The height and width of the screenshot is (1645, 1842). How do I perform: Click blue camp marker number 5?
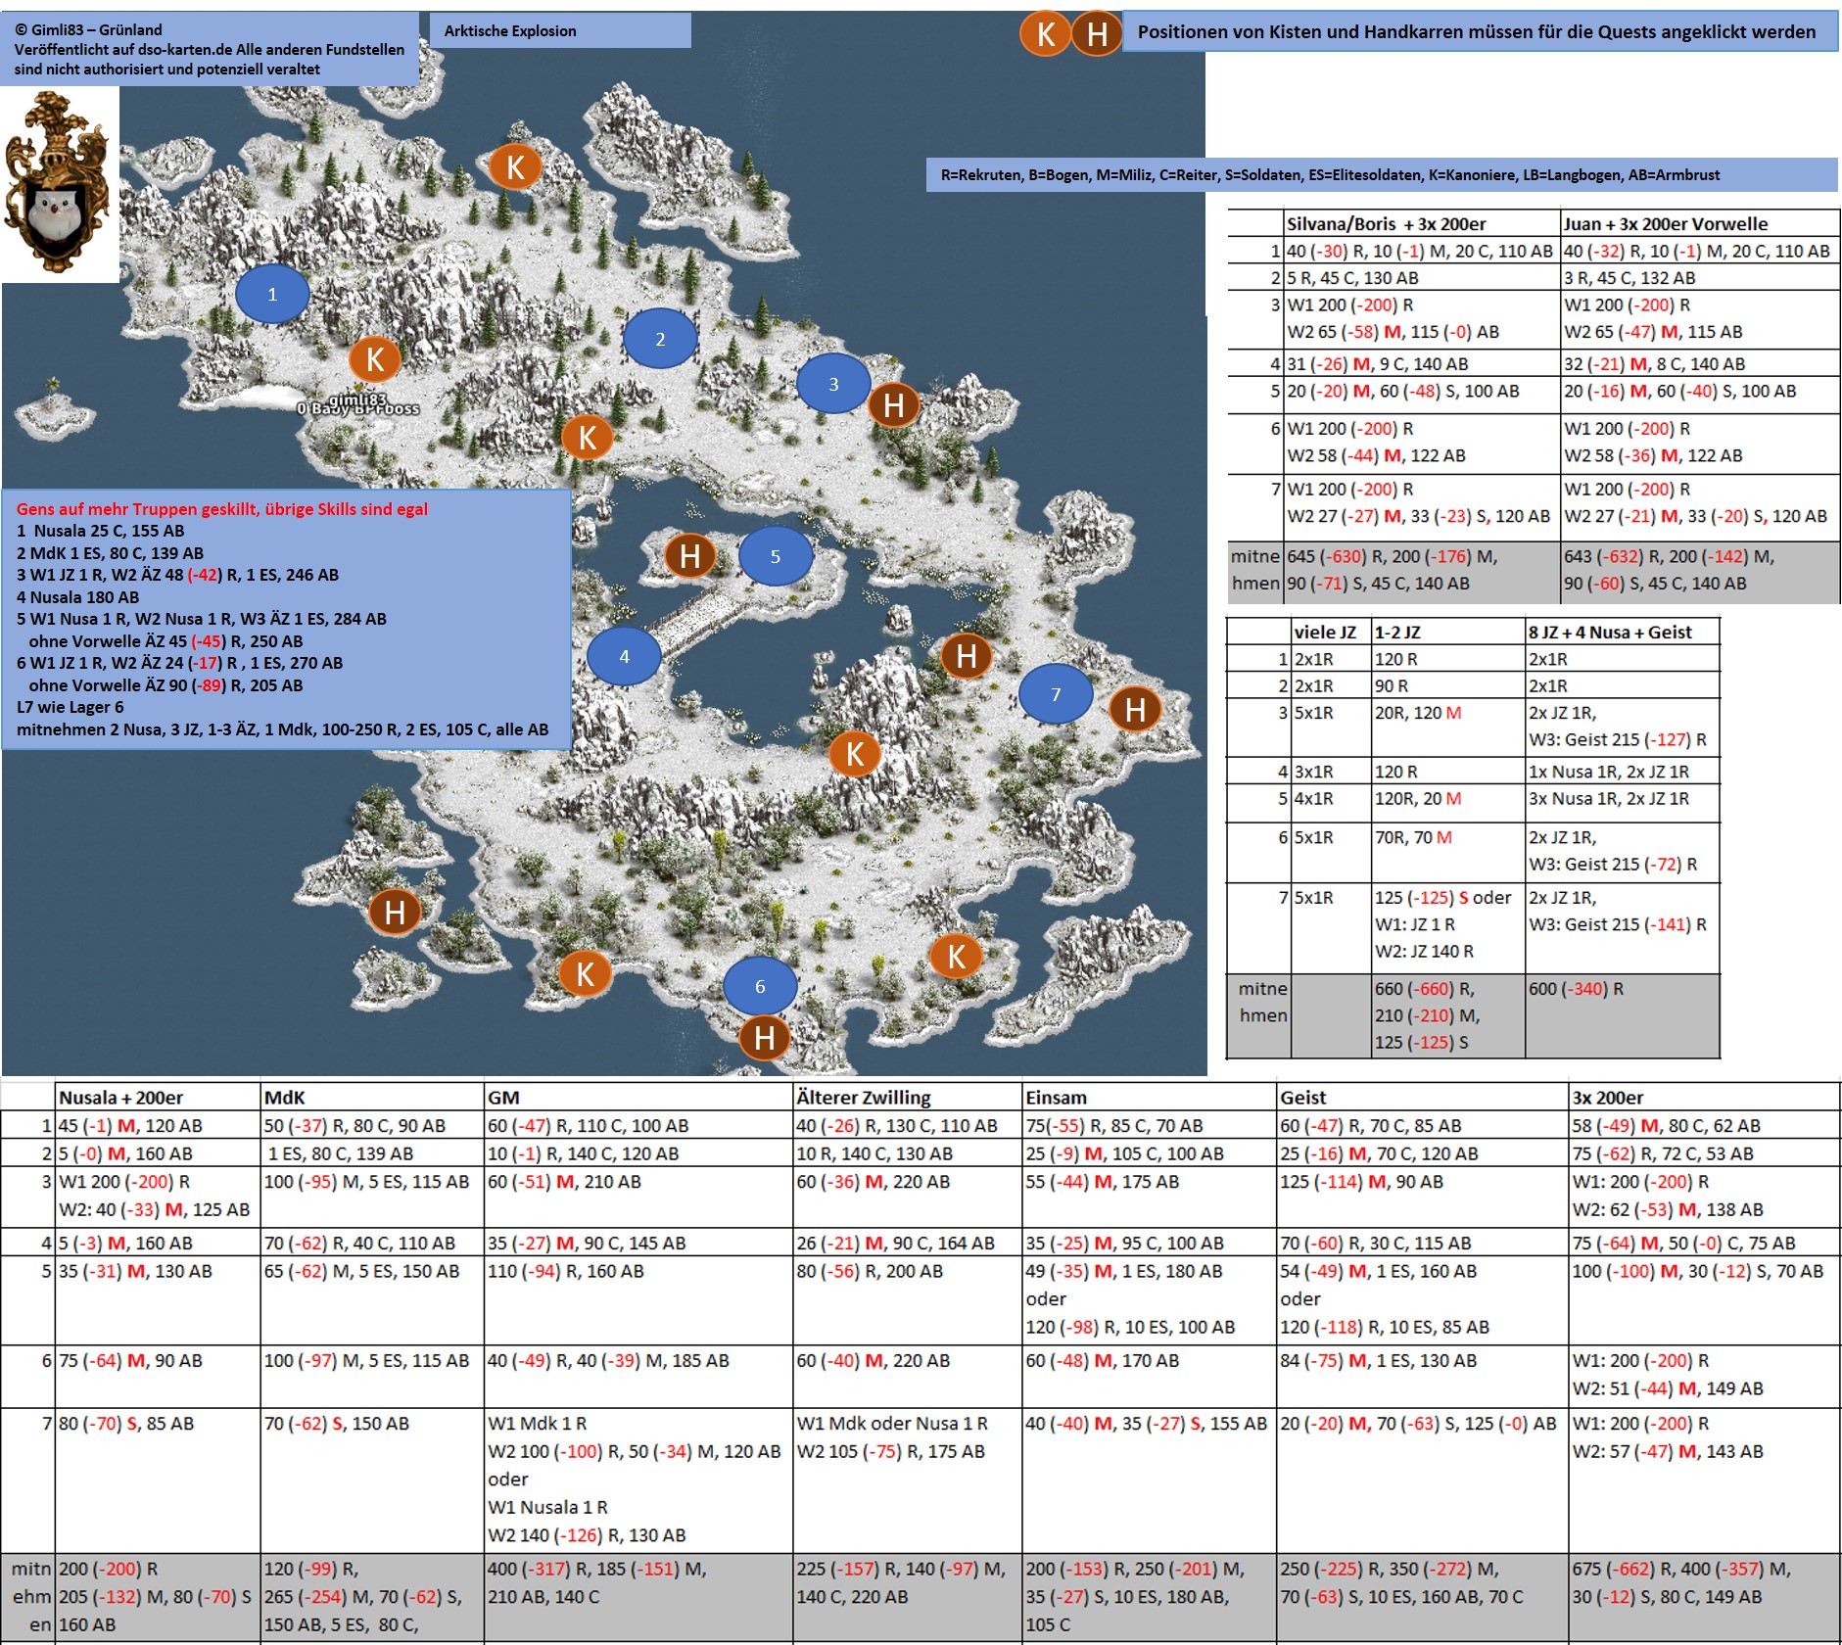[775, 556]
